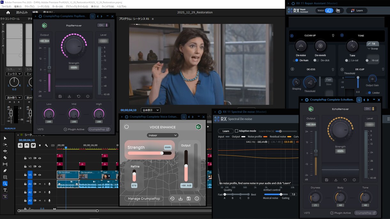Toggle the EchoRemover On switch

pyautogui.click(x=370, y=109)
